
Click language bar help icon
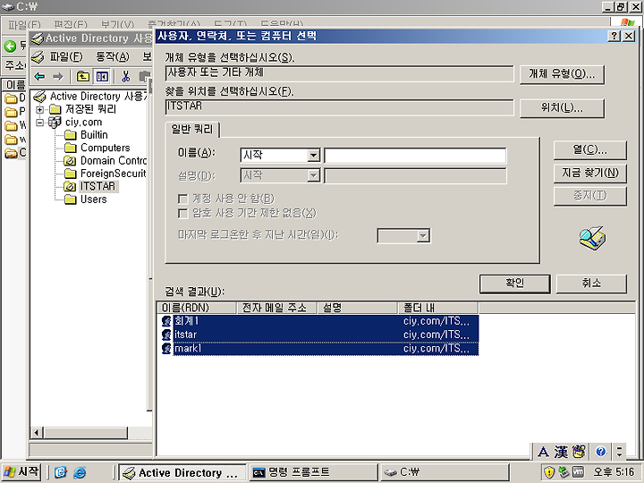[x=601, y=452]
